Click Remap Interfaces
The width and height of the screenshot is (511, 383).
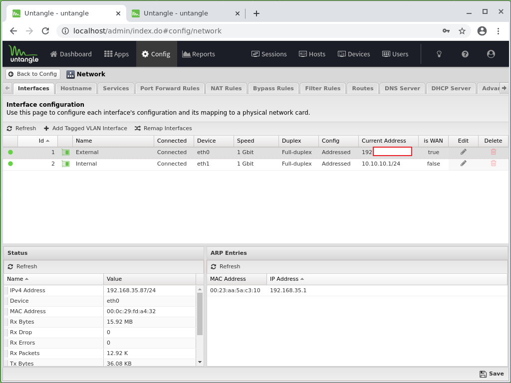tap(163, 128)
